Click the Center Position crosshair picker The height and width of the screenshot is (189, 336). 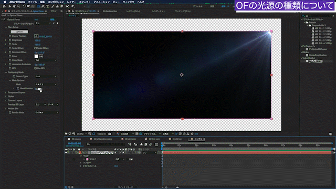coord(36,36)
